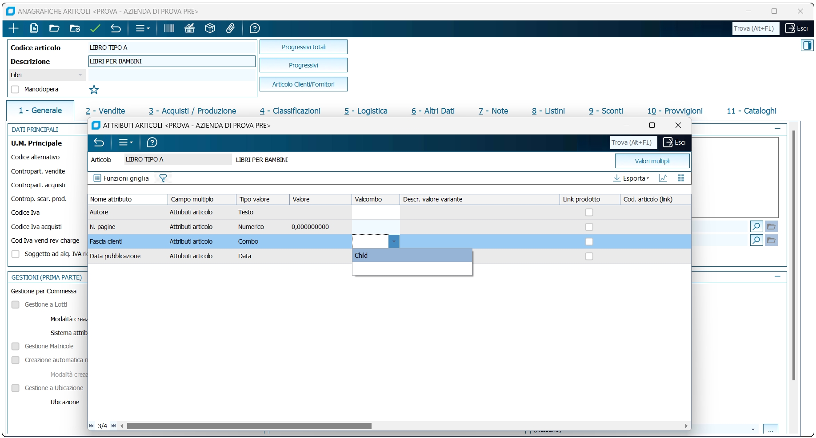
Task: Jump to first record in grid navigator
Action: click(x=92, y=426)
